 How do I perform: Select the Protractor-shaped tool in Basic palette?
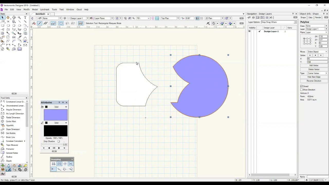coord(14,49)
